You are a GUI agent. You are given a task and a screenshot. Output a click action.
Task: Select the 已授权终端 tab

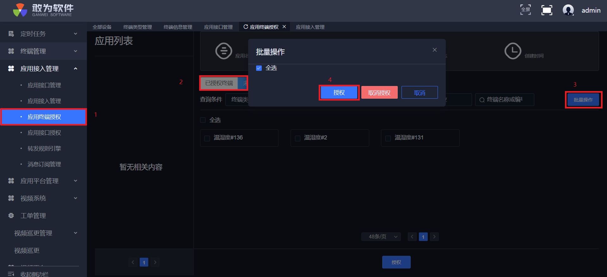pos(219,83)
